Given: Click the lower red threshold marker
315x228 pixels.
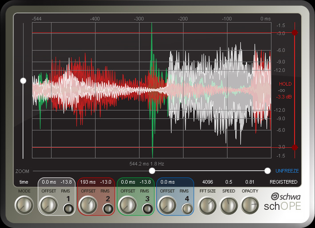Looking at the screenshot, I should click(295, 147).
